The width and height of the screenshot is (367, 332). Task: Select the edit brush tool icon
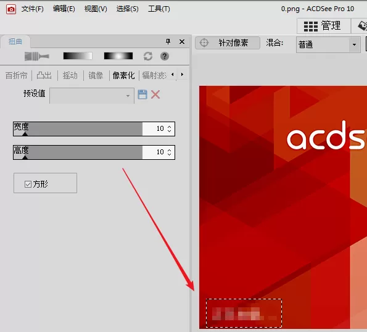37,56
